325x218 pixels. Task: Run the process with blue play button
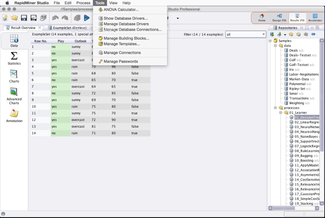[x=87, y=18]
